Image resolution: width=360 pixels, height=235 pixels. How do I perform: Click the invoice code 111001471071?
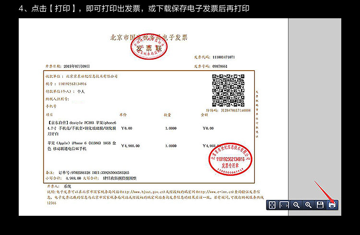pyautogui.click(x=224, y=57)
